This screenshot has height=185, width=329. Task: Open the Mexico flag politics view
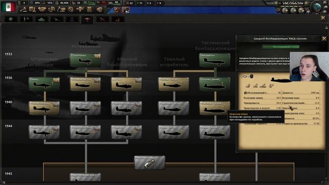[x=8, y=7]
